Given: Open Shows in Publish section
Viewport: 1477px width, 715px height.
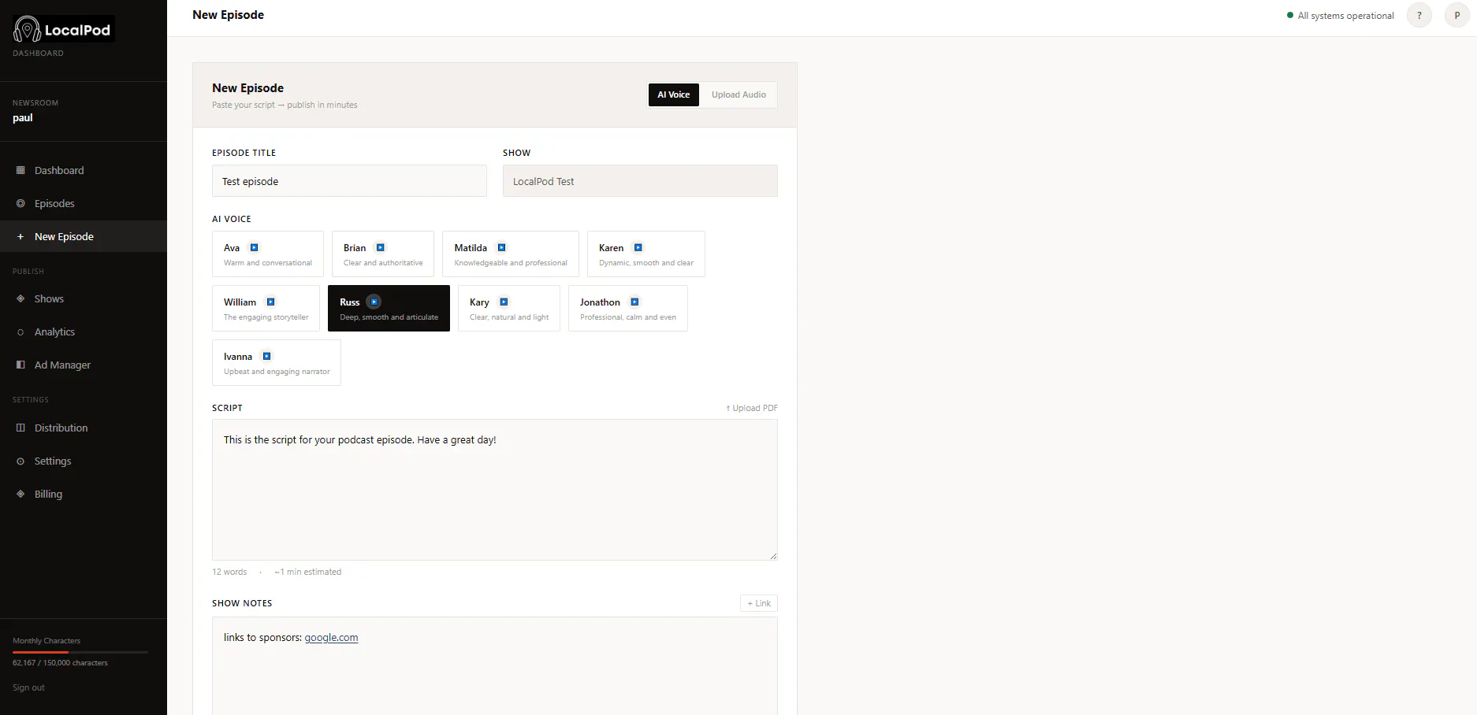Looking at the screenshot, I should click(84, 298).
